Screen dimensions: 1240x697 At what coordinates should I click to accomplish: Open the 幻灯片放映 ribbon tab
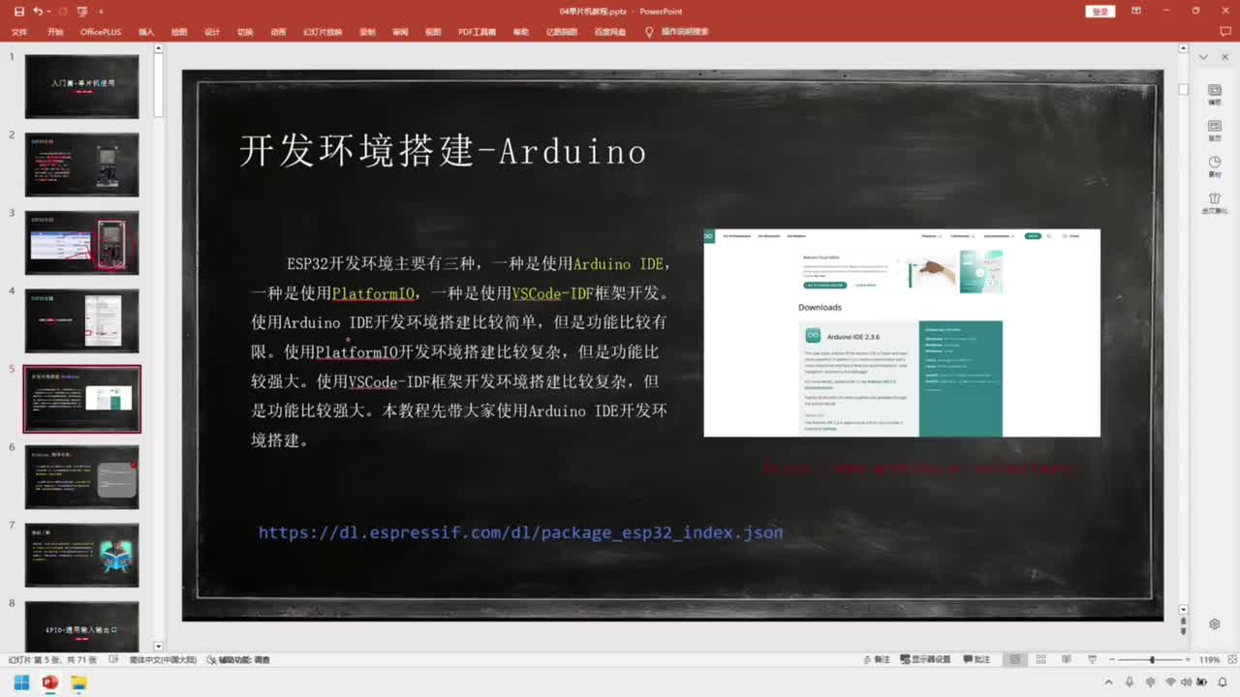[x=323, y=32]
